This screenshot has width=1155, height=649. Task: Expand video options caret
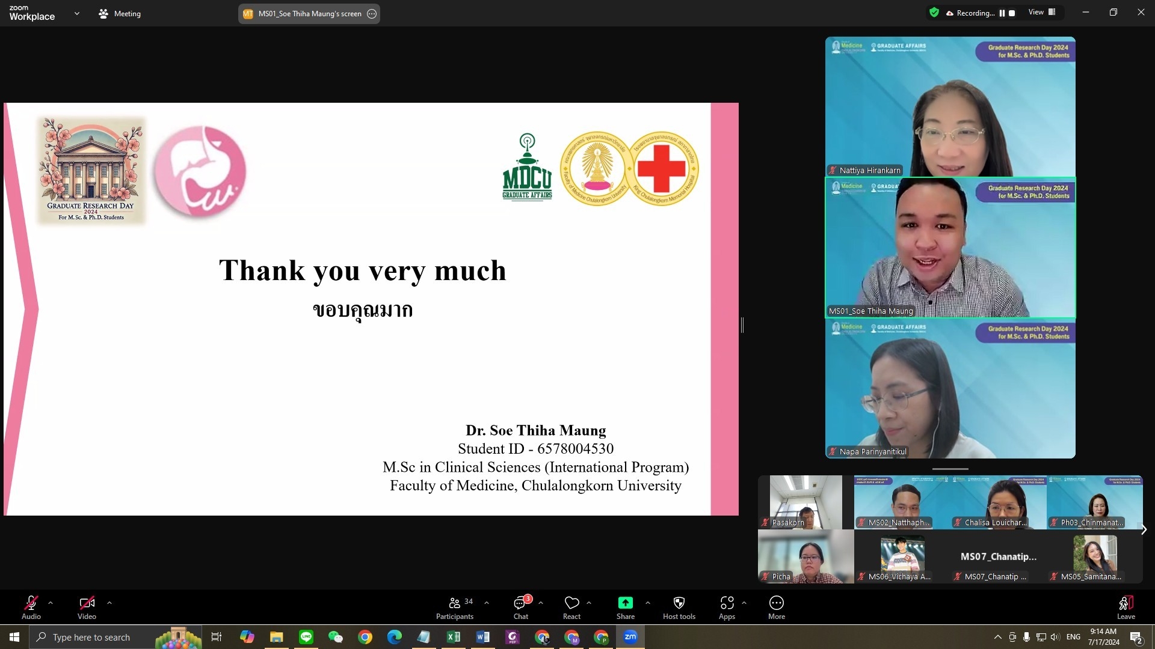coord(109,603)
